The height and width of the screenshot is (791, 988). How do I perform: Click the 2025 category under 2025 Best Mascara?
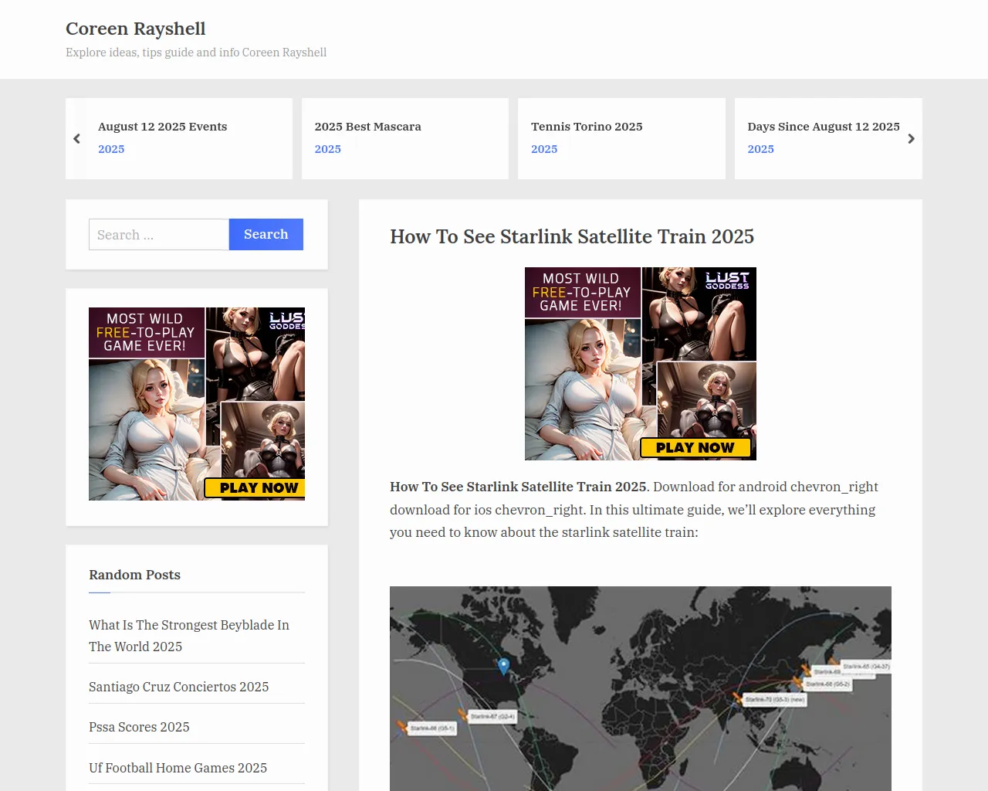coord(327,149)
